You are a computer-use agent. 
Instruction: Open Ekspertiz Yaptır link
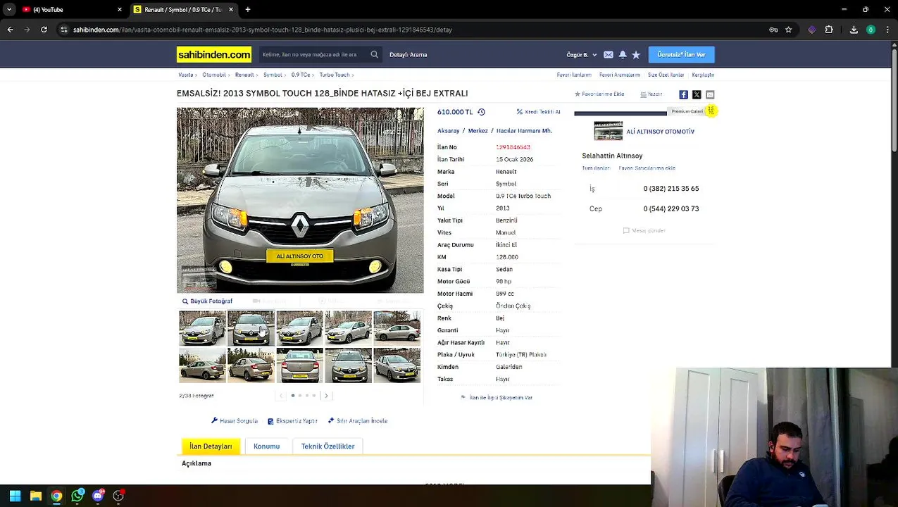point(292,421)
